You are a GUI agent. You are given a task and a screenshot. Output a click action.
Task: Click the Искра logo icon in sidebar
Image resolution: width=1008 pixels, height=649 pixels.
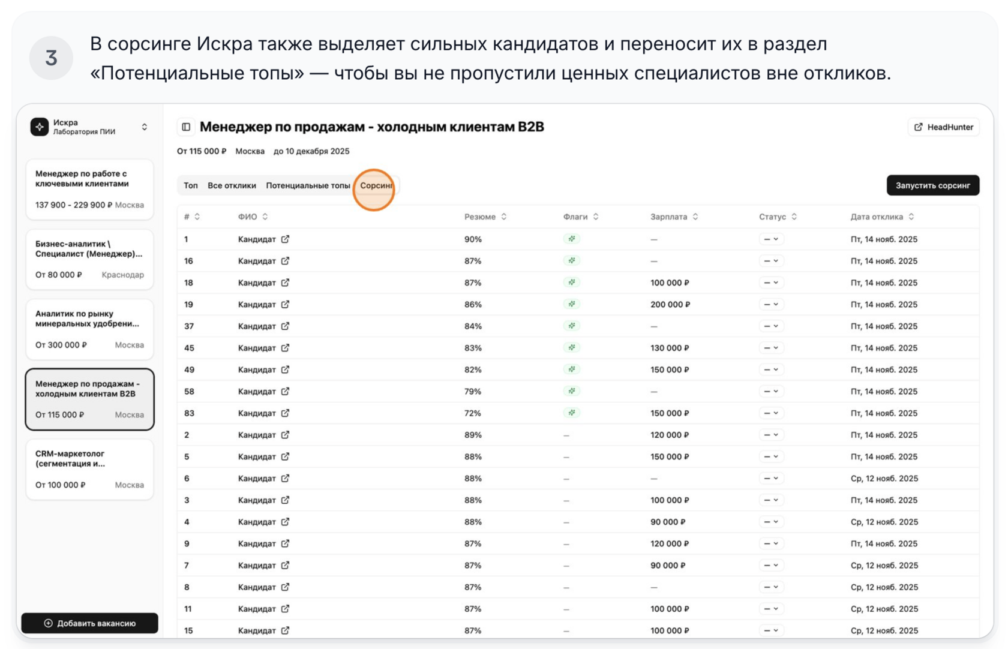[40, 127]
